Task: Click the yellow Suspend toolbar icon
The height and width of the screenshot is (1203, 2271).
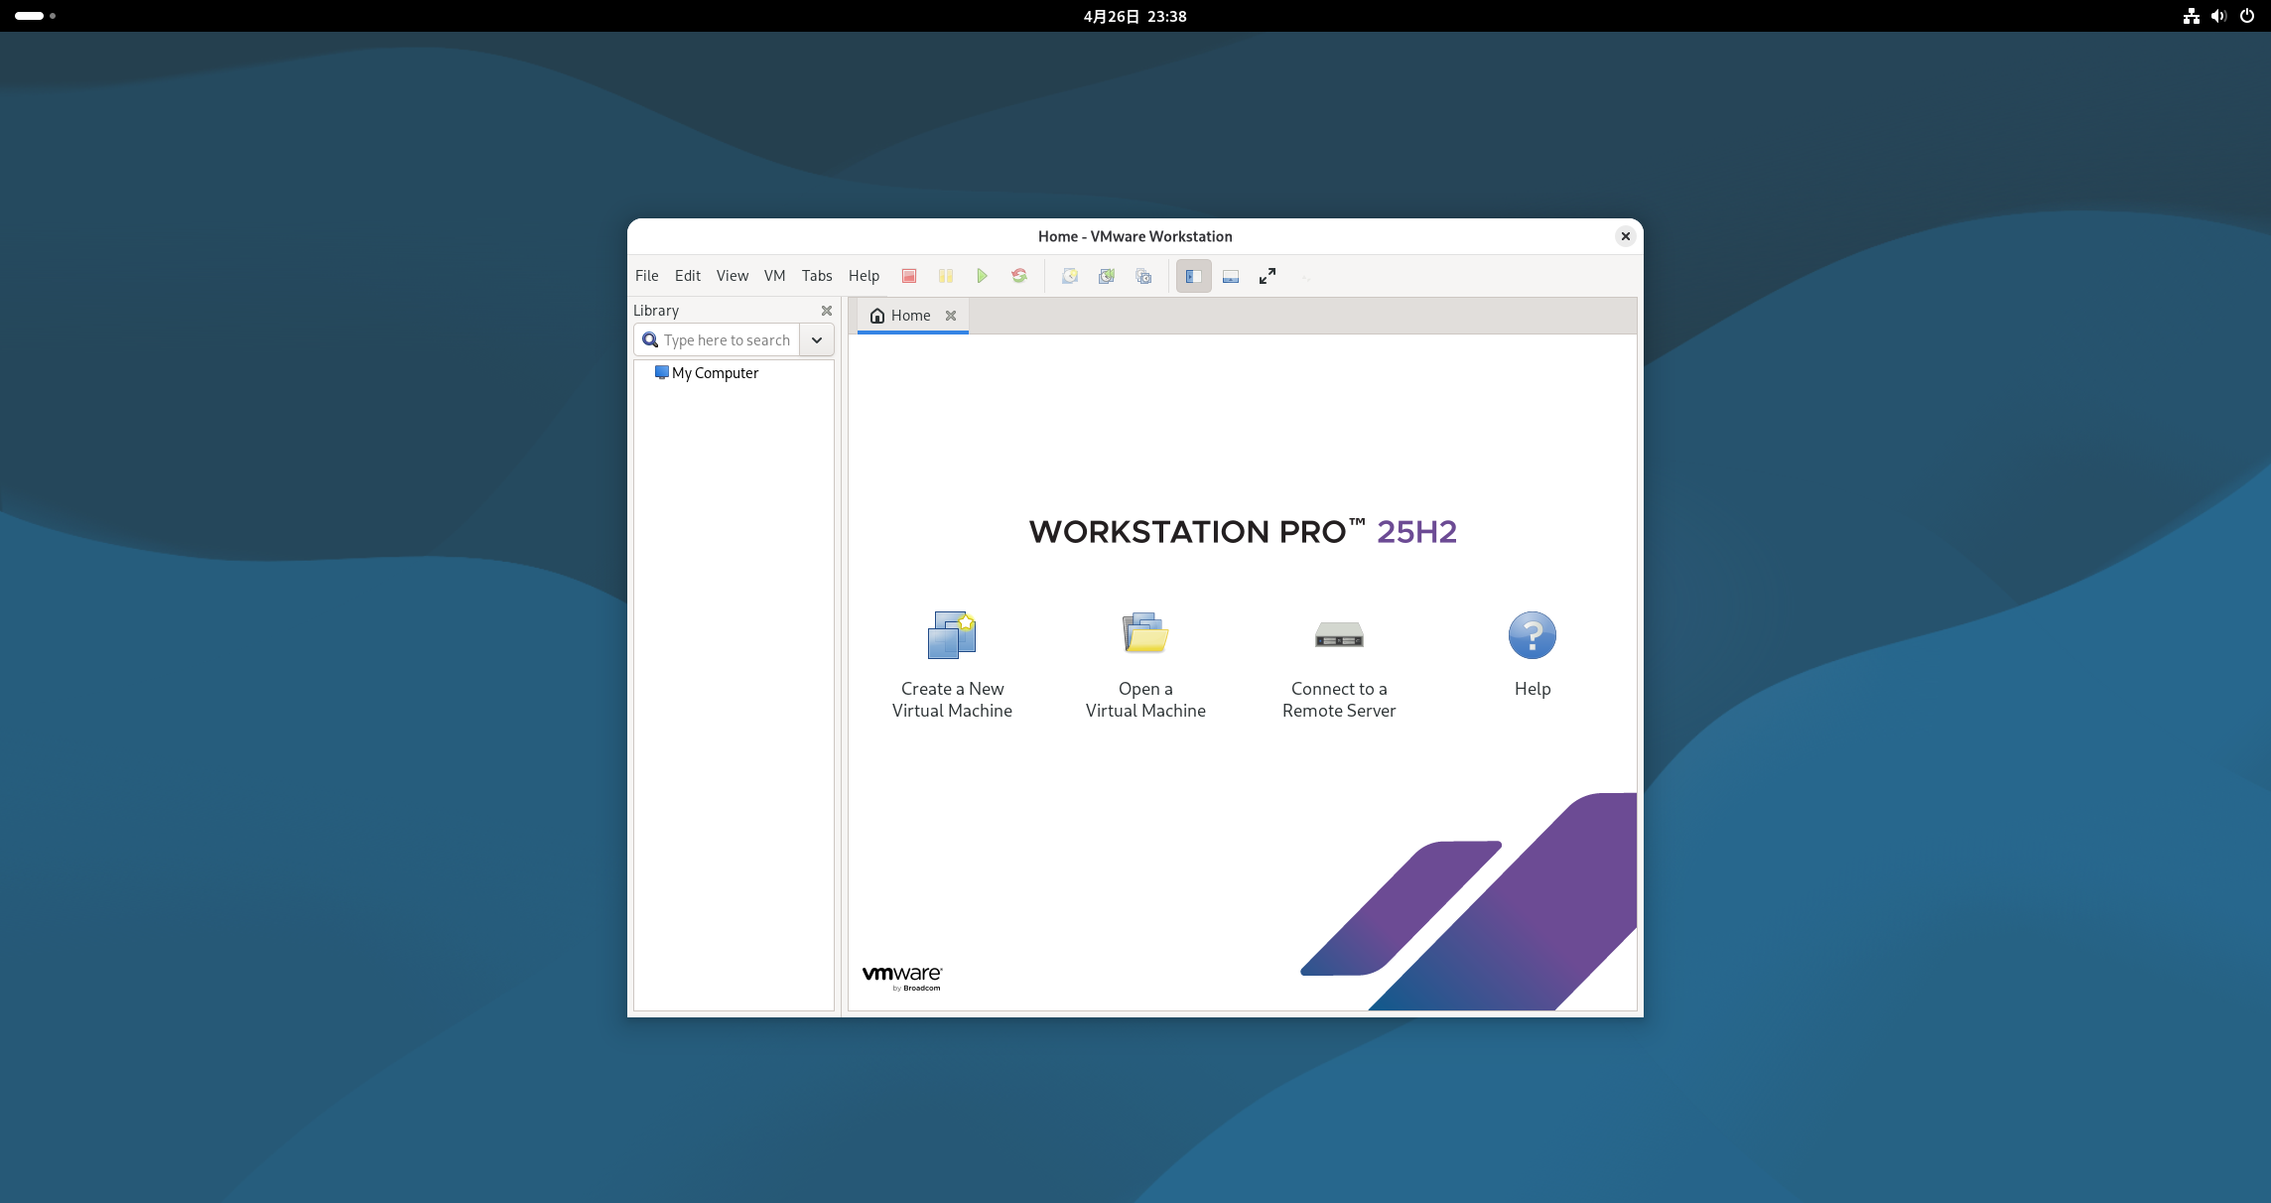Action: click(x=945, y=276)
